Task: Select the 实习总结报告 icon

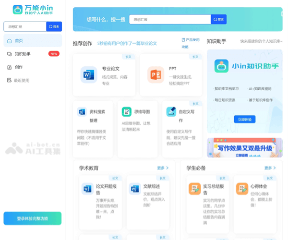Action: tap(194, 189)
